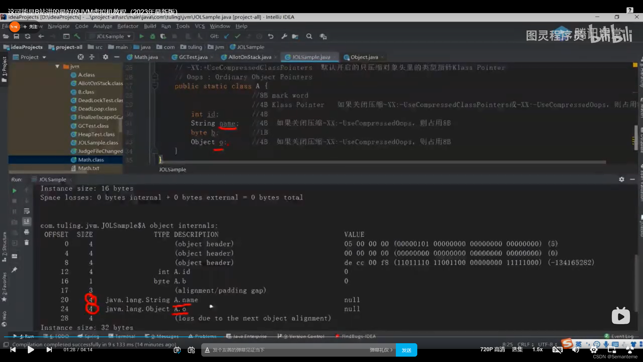The height and width of the screenshot is (362, 643).
Task: Click the Git update project arrow
Action: click(x=227, y=36)
